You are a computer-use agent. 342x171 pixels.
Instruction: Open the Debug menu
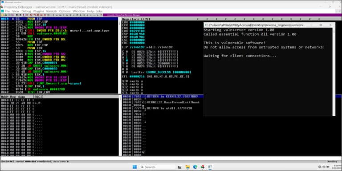[x=26, y=11]
